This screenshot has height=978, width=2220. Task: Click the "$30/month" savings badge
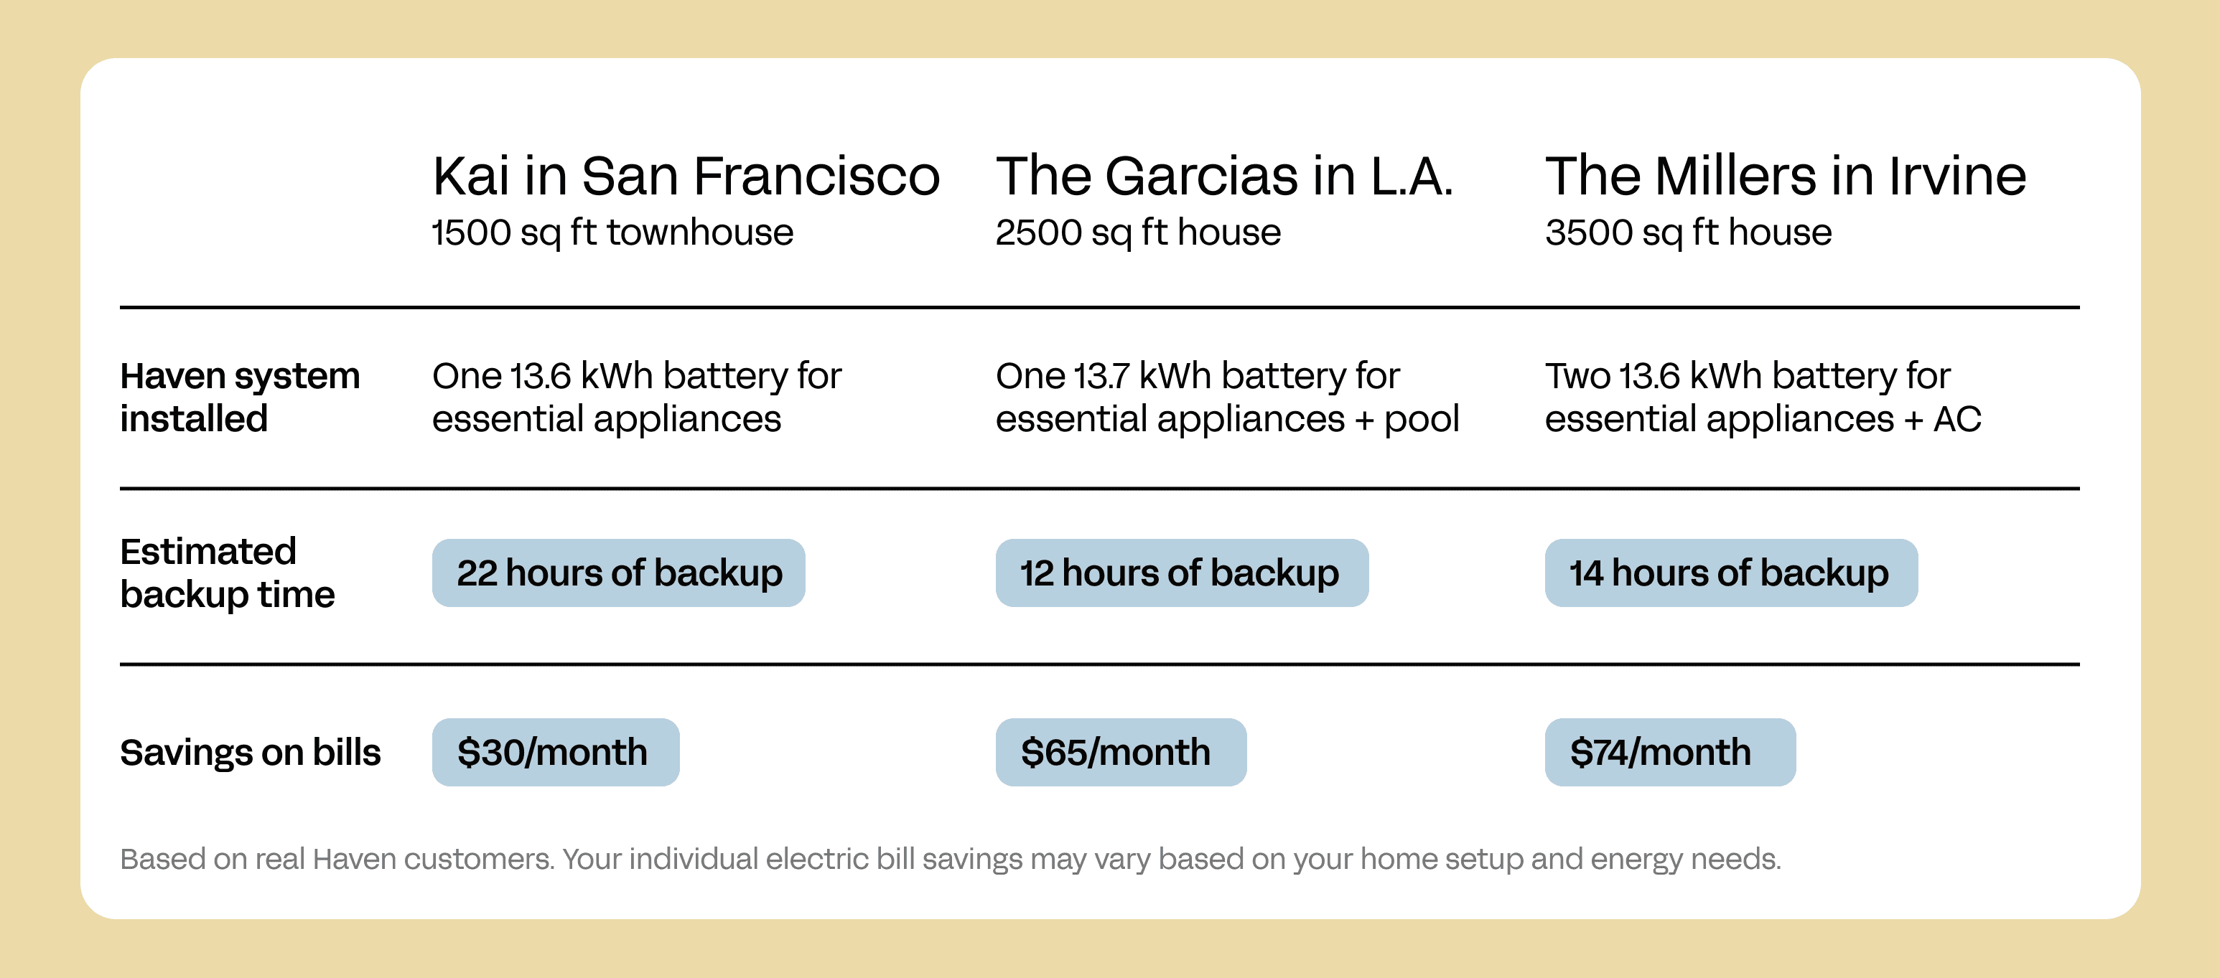point(555,753)
